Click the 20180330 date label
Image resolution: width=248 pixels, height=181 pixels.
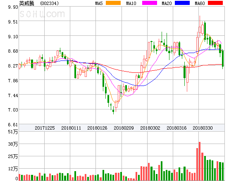pos(203,128)
